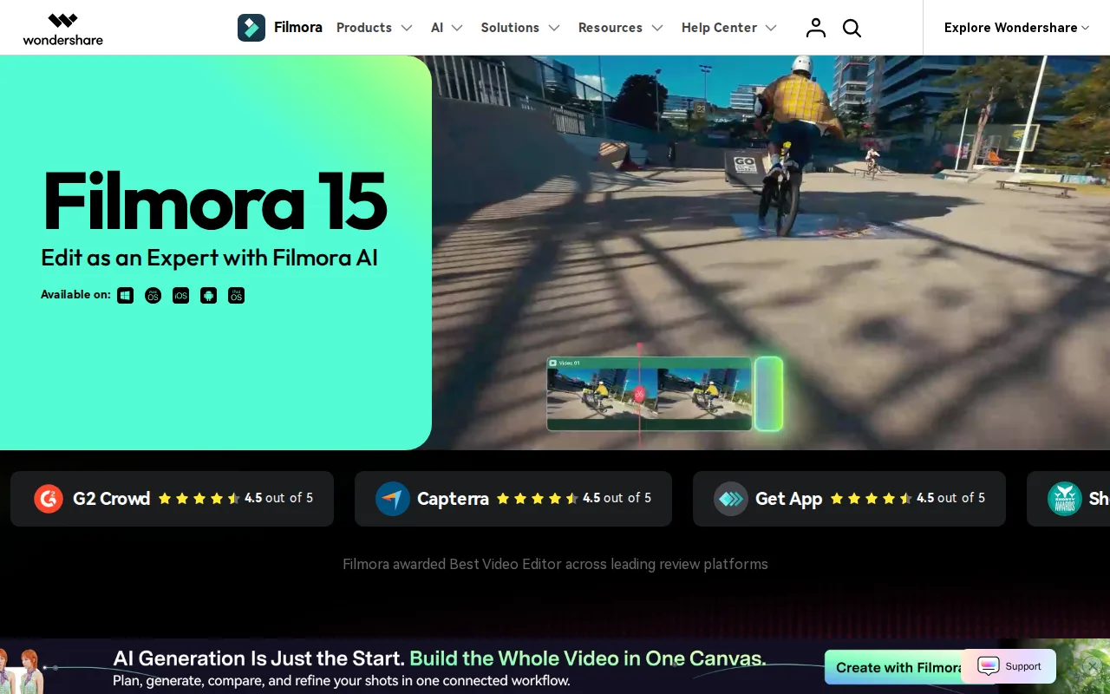The width and height of the screenshot is (1110, 694).
Task: Click the Filmora 15 headline
Action: click(214, 201)
